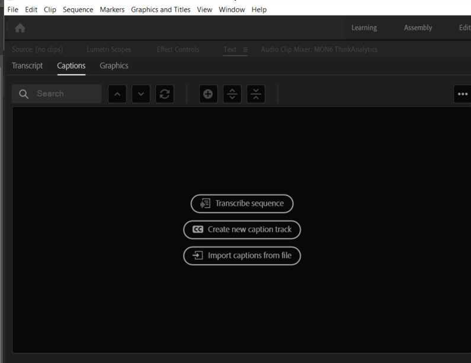Switch to the Assembly workspace
The image size is (471, 363).
coord(418,28)
